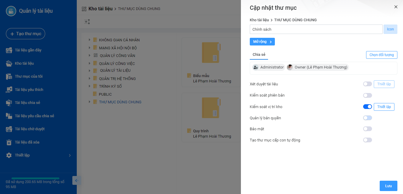
Task: Open the Tài liệu chờ duyệt icon
Action: 9,129
